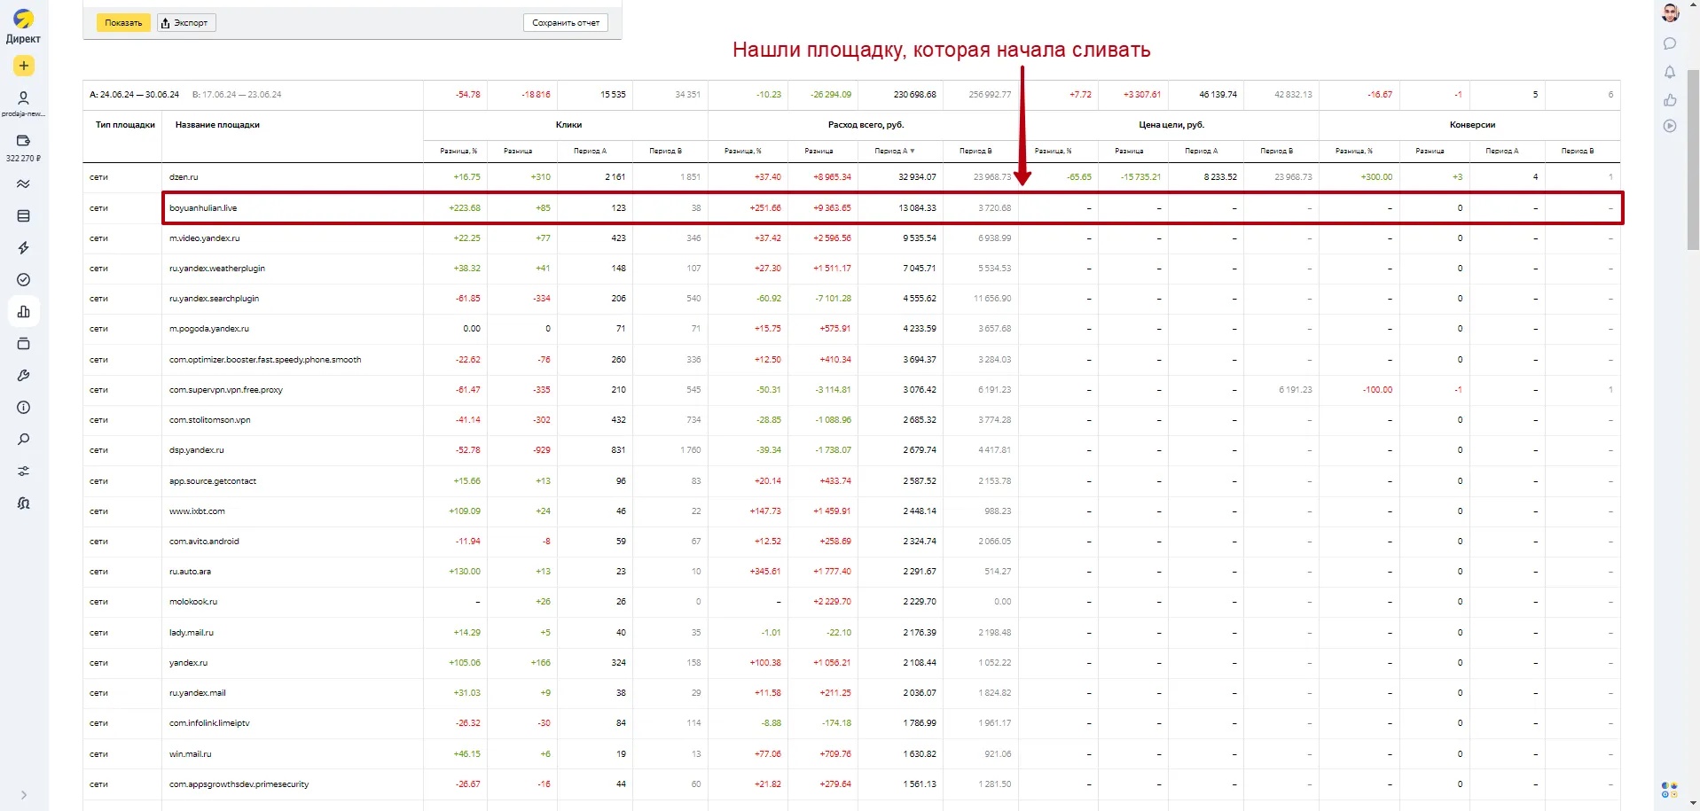Click the magnifier search icon in sidebar
The width and height of the screenshot is (1700, 811).
(24, 440)
